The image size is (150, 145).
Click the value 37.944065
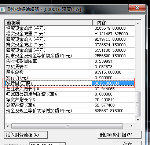pos(105,89)
